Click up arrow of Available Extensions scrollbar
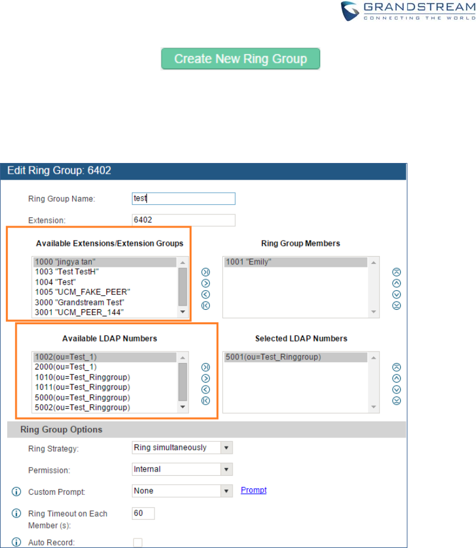The width and height of the screenshot is (476, 548). (x=183, y=263)
